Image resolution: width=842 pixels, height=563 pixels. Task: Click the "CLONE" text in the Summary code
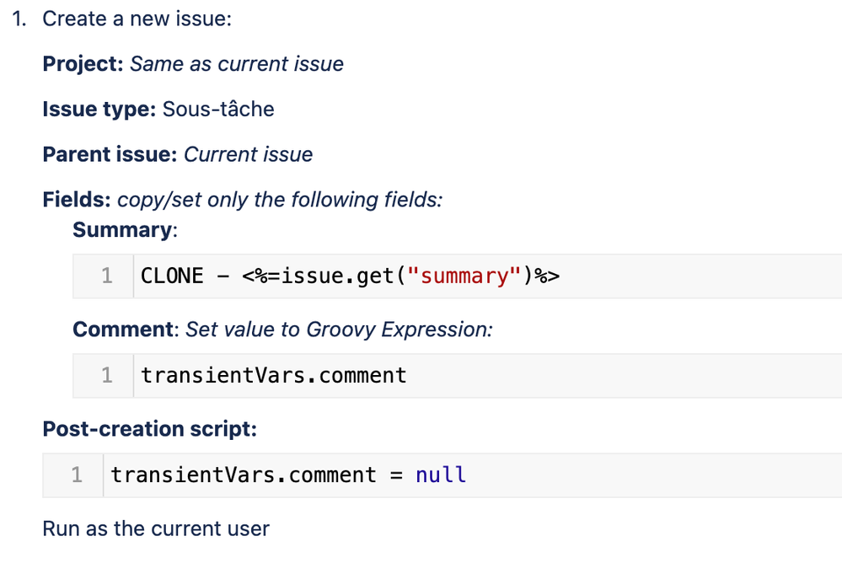[x=172, y=276]
